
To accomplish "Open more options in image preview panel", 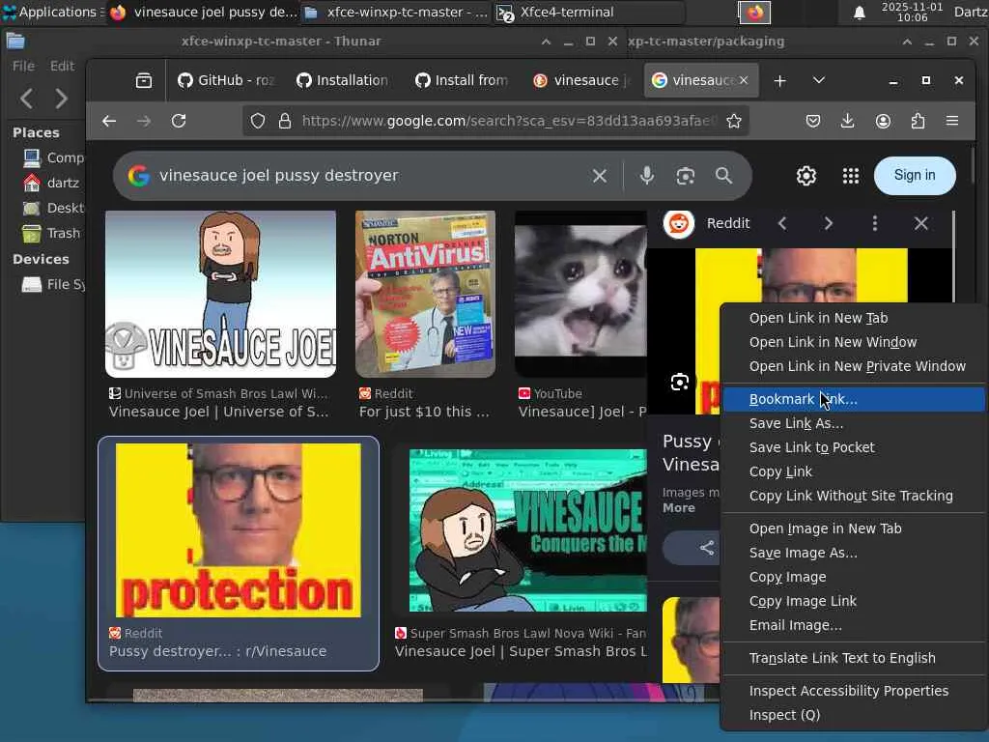I will (875, 223).
